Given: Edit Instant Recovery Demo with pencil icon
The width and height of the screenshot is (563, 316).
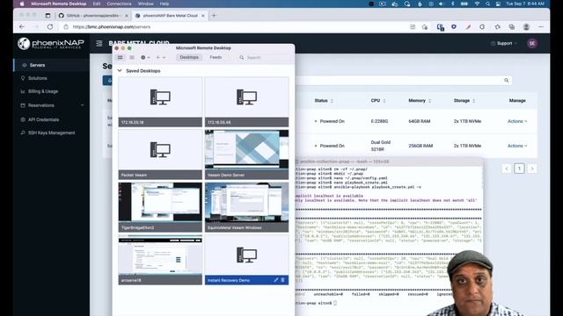Looking at the screenshot, I should [x=275, y=280].
